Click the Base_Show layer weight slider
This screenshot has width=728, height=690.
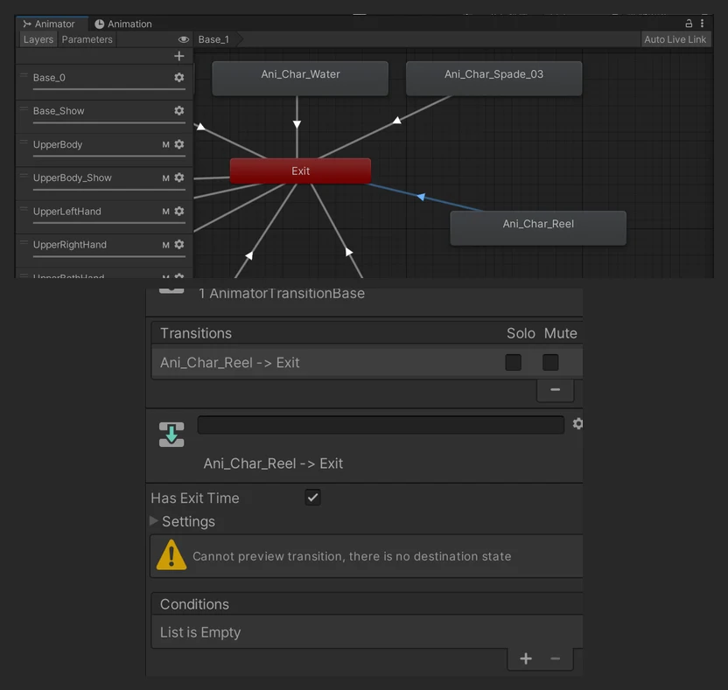pos(109,123)
